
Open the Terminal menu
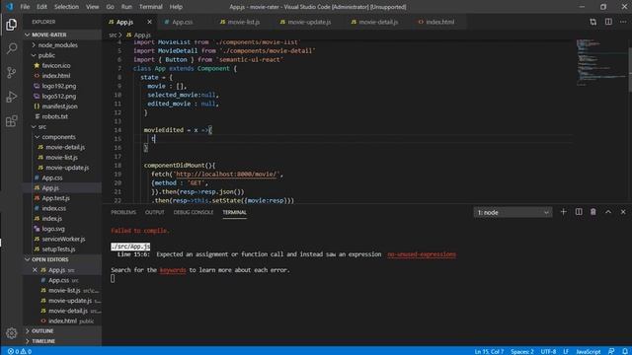point(151,7)
